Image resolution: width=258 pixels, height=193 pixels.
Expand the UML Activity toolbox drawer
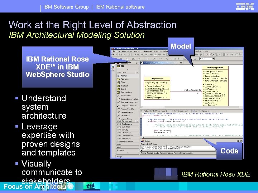coord(127,130)
